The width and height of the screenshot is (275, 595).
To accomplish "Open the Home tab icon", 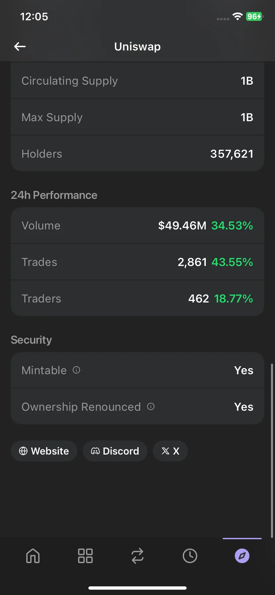I will [33, 555].
